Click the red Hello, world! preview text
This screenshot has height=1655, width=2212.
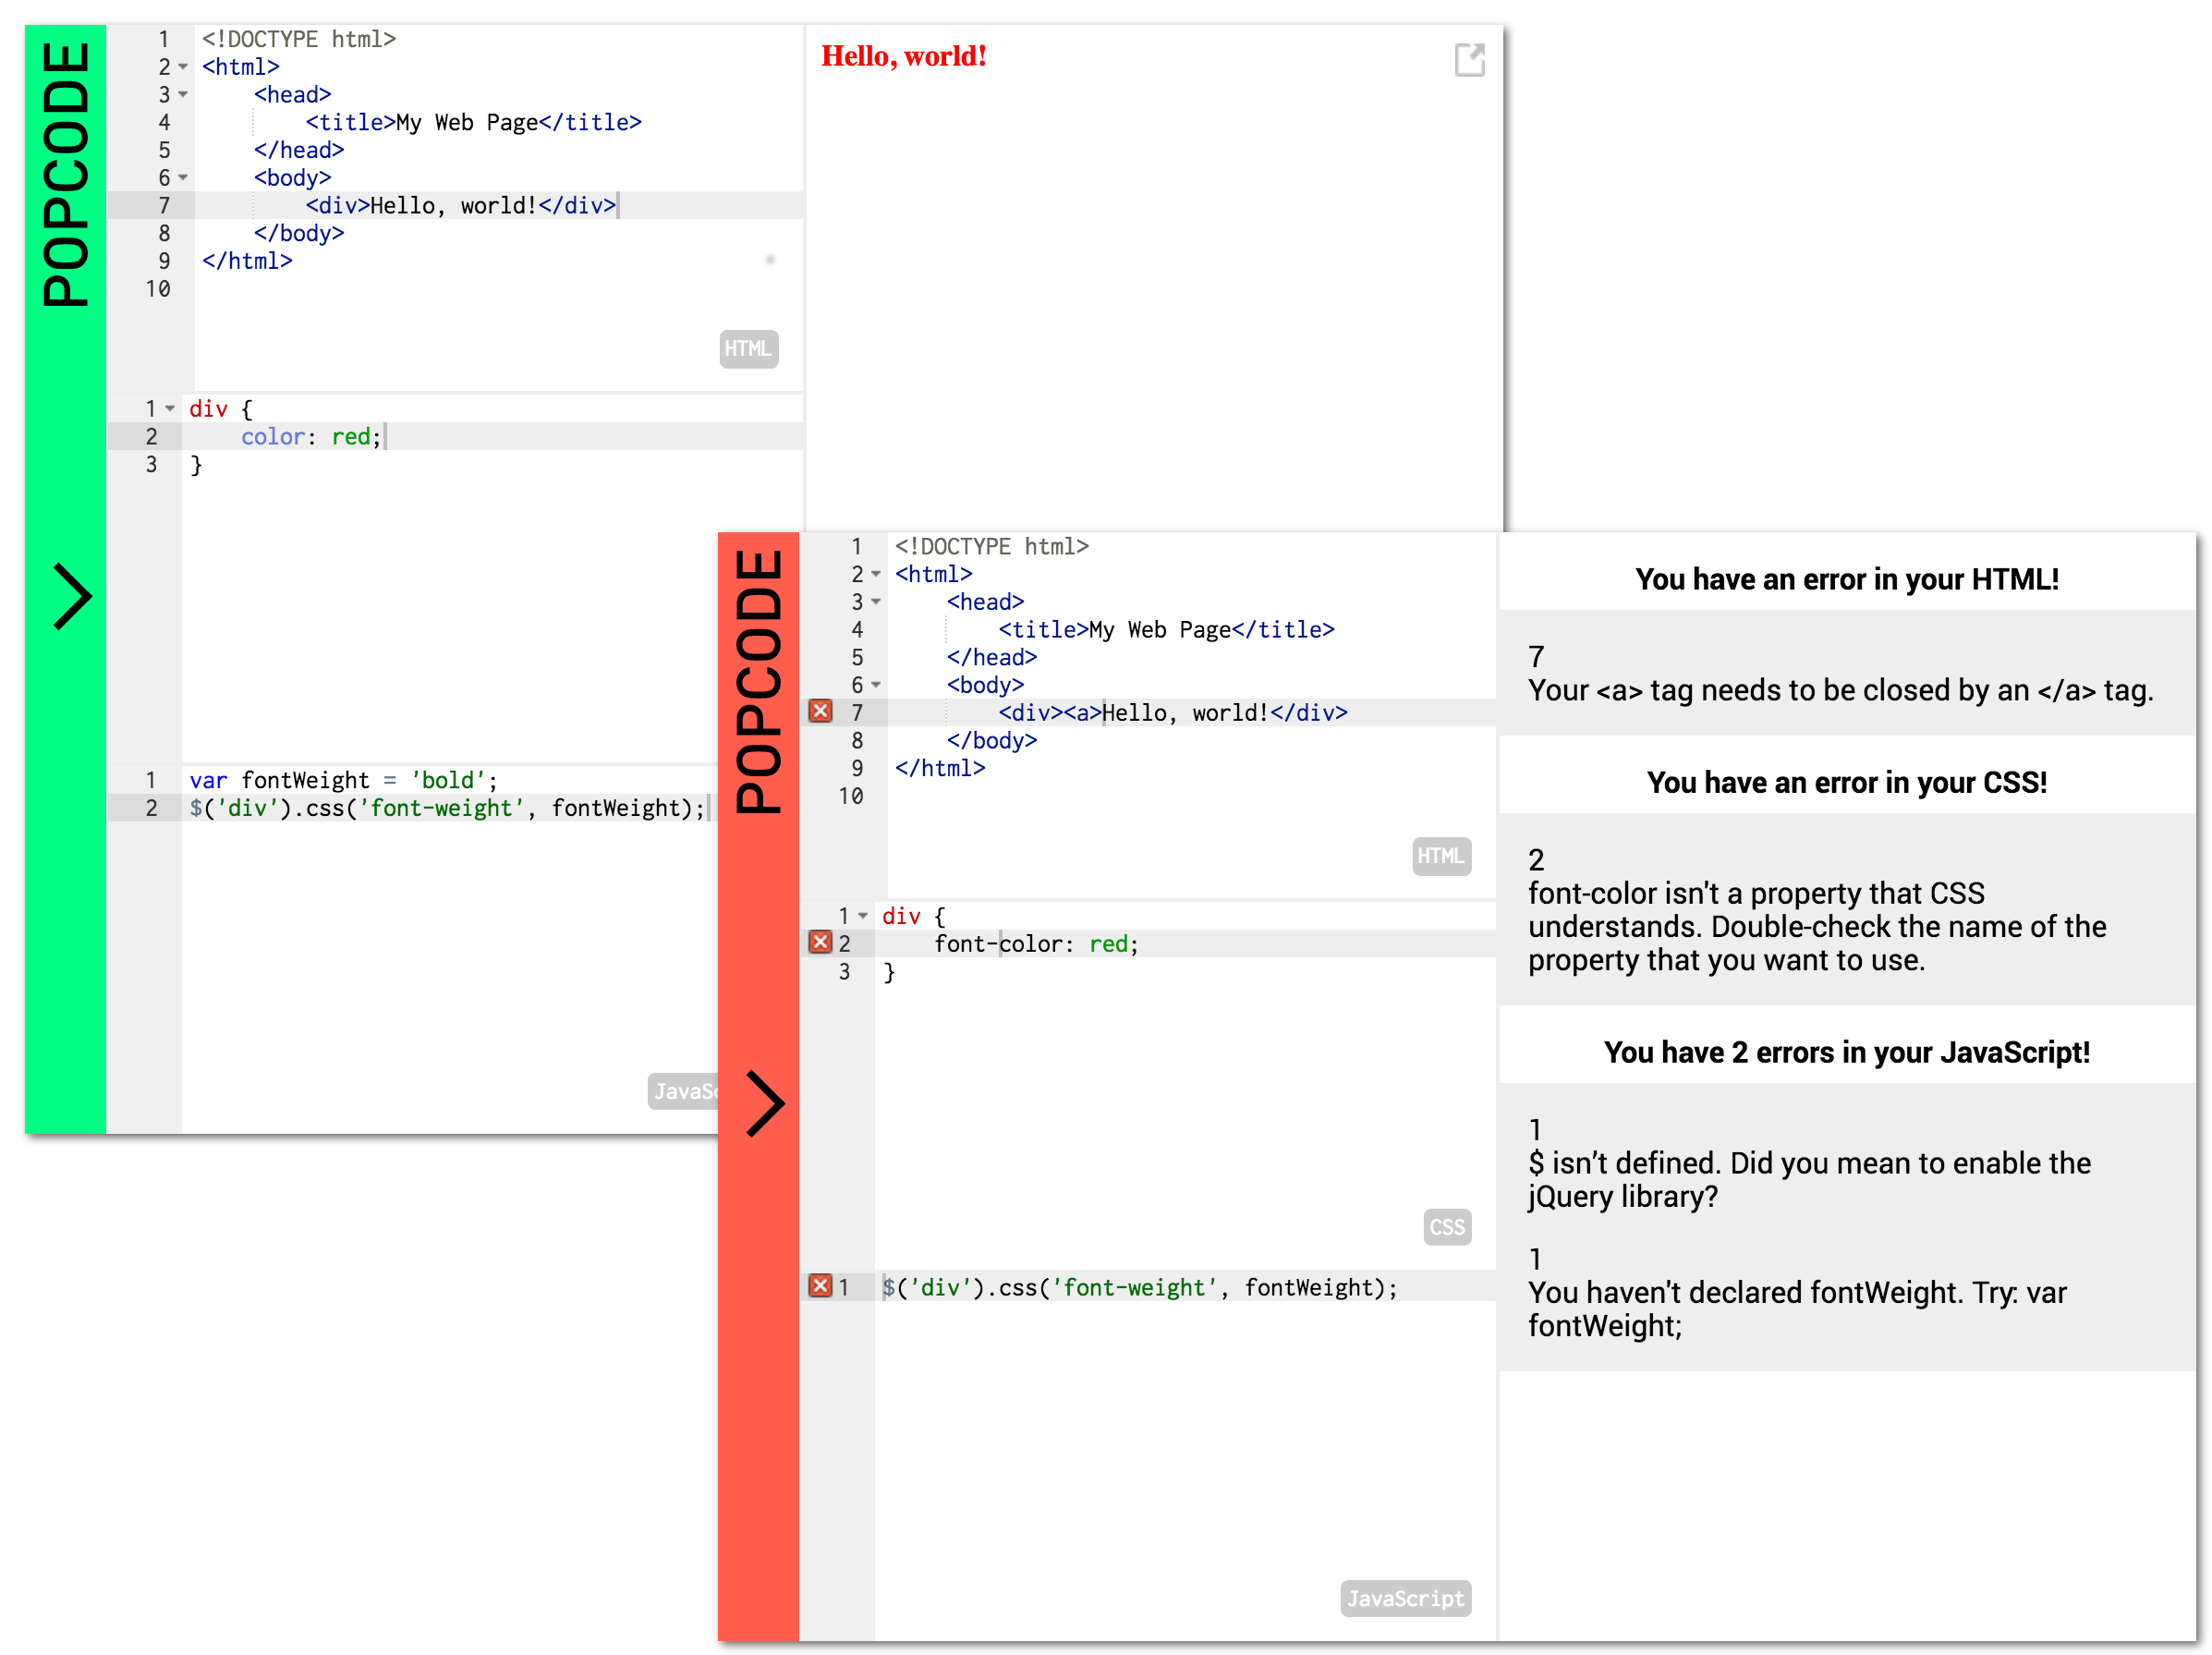[904, 56]
